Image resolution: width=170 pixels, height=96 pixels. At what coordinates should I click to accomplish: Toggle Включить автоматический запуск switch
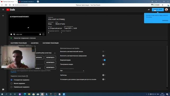coord(104,51)
